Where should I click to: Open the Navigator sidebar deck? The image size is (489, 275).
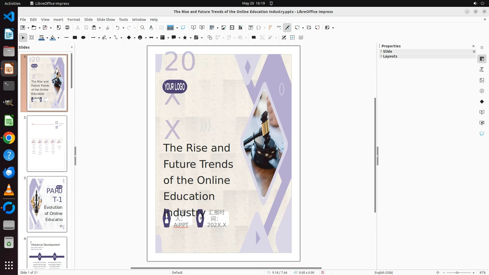point(482,91)
